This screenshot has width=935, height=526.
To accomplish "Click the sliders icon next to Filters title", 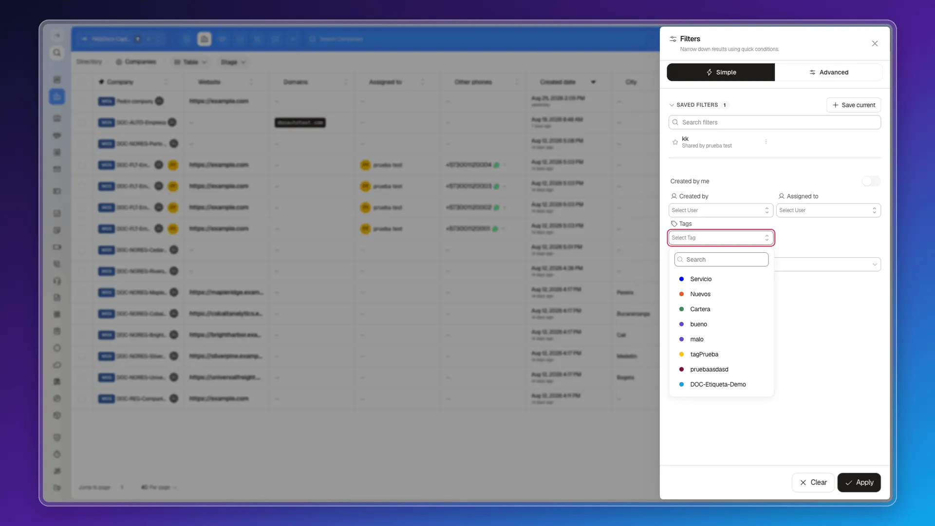I will 673,39.
